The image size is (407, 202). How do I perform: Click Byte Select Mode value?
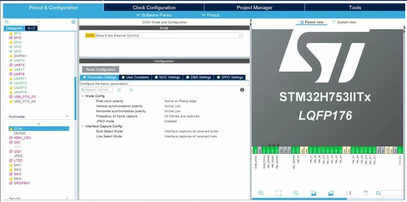(x=191, y=131)
